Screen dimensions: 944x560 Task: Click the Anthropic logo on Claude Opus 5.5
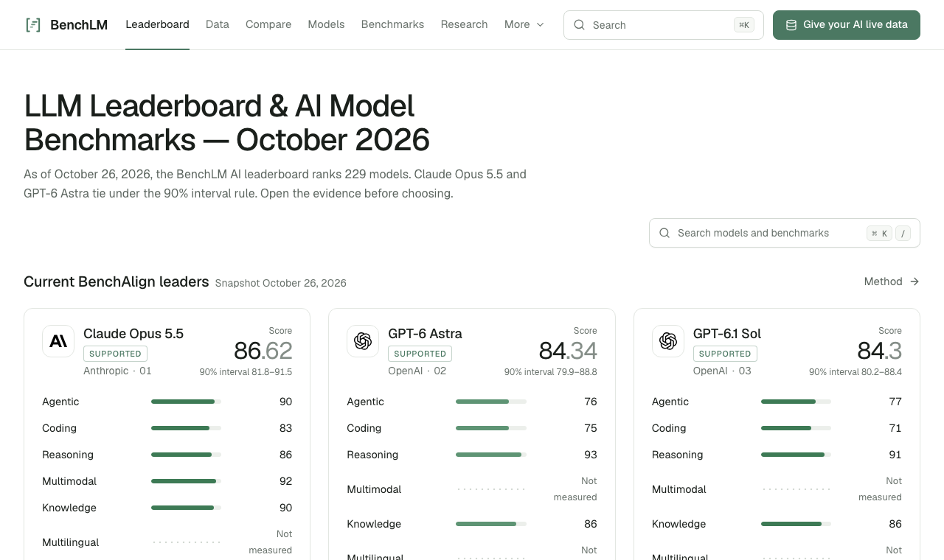point(58,341)
